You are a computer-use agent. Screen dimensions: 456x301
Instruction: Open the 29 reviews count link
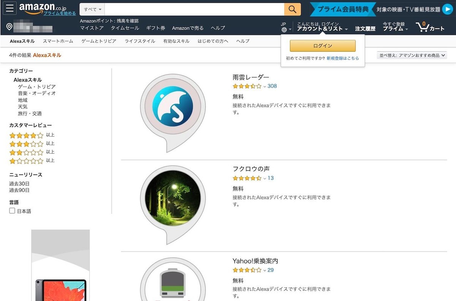pyautogui.click(x=271, y=270)
